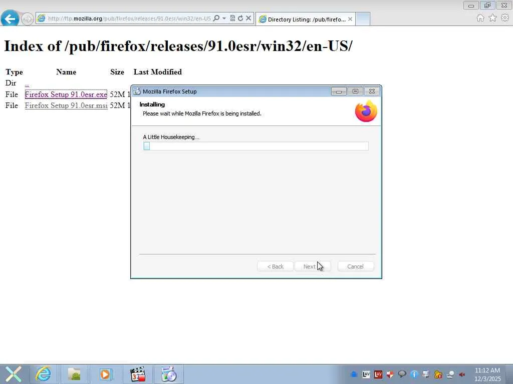Click the refresh icon in address bar
Viewport: 513px width, 384px height.
coord(240,18)
